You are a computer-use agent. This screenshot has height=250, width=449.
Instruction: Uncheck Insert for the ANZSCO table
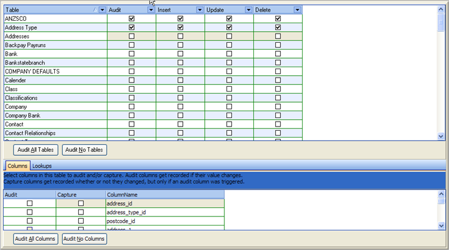tap(180, 19)
